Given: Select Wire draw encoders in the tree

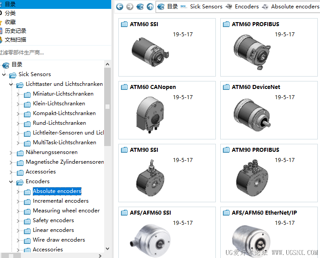Looking at the screenshot, I should point(59,240).
